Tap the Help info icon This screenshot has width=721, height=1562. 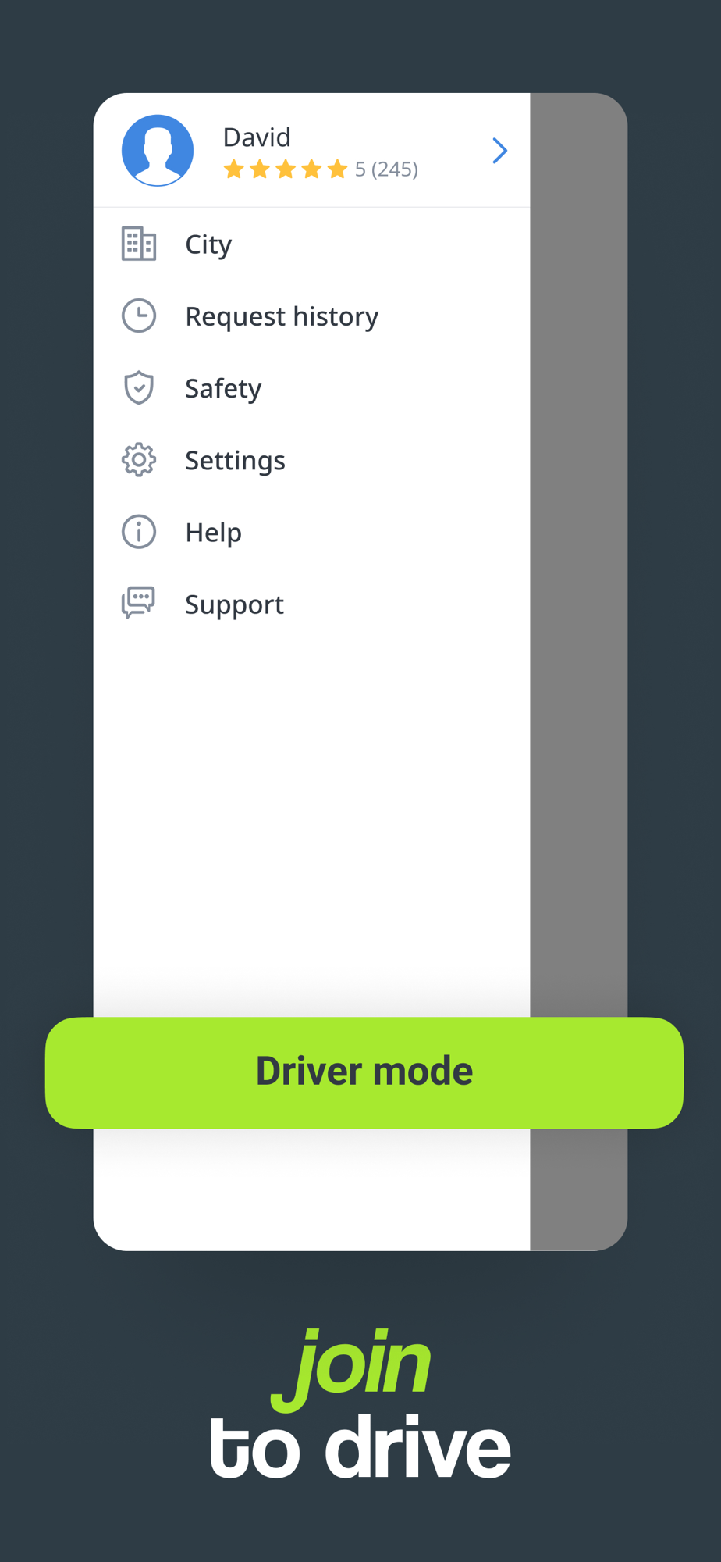[x=139, y=532]
